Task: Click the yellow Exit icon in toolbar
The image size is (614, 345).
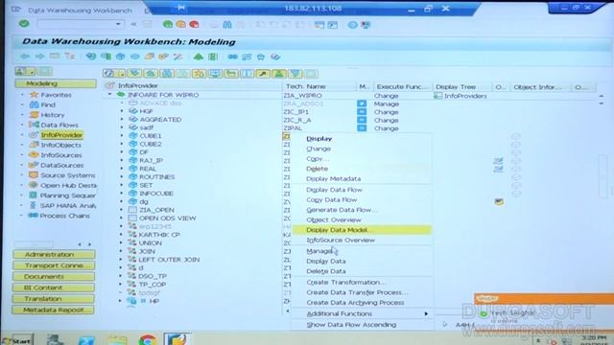Action: coord(181,24)
